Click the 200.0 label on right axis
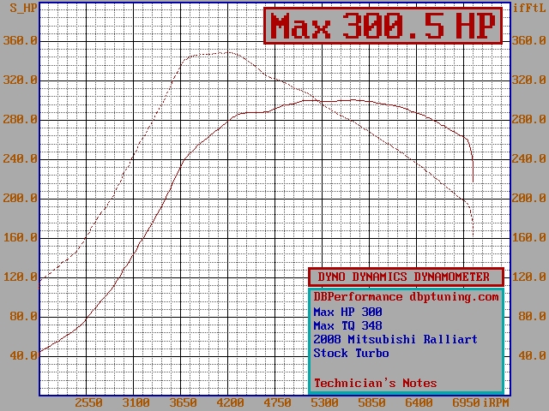The image size is (549, 411). click(x=528, y=198)
